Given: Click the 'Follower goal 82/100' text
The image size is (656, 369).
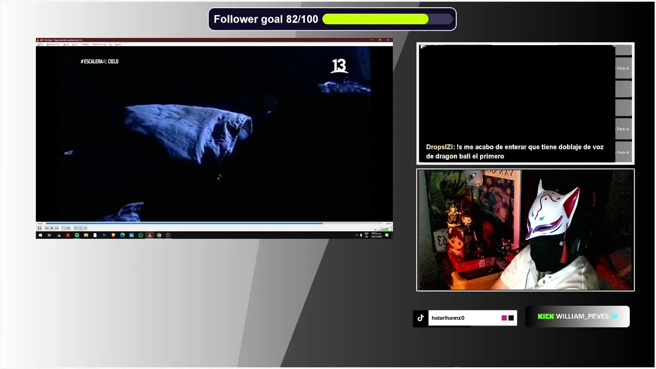Looking at the screenshot, I should pos(266,19).
